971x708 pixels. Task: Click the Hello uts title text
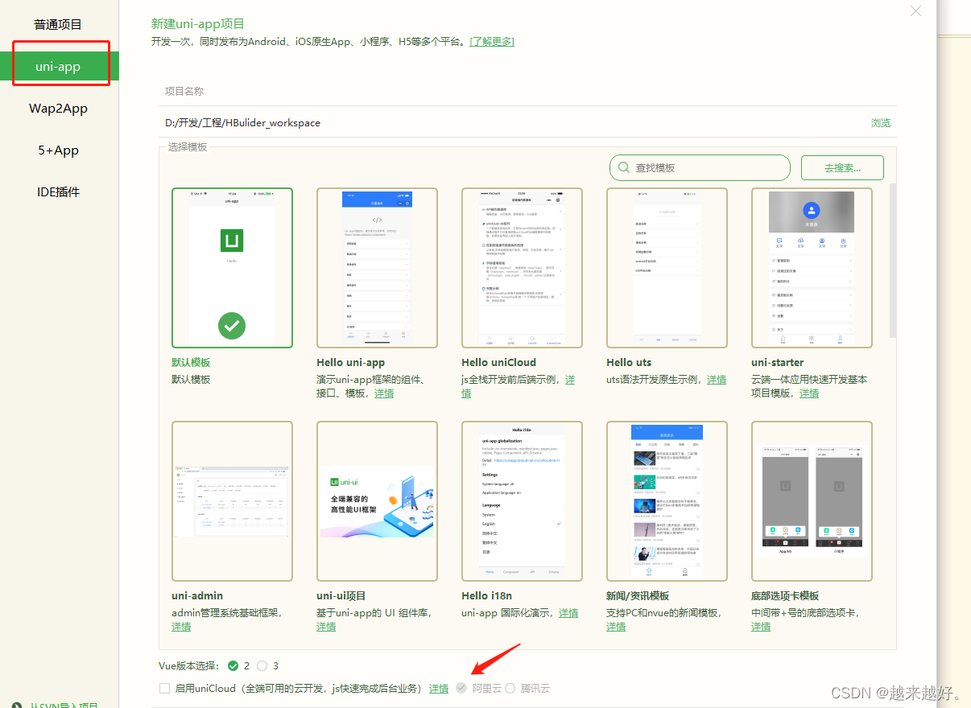click(x=629, y=362)
